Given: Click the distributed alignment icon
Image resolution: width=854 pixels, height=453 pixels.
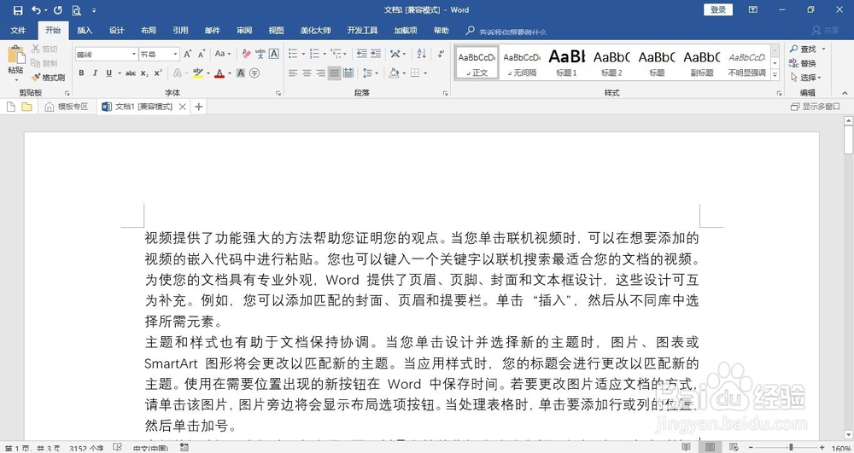Looking at the screenshot, I should point(348,73).
